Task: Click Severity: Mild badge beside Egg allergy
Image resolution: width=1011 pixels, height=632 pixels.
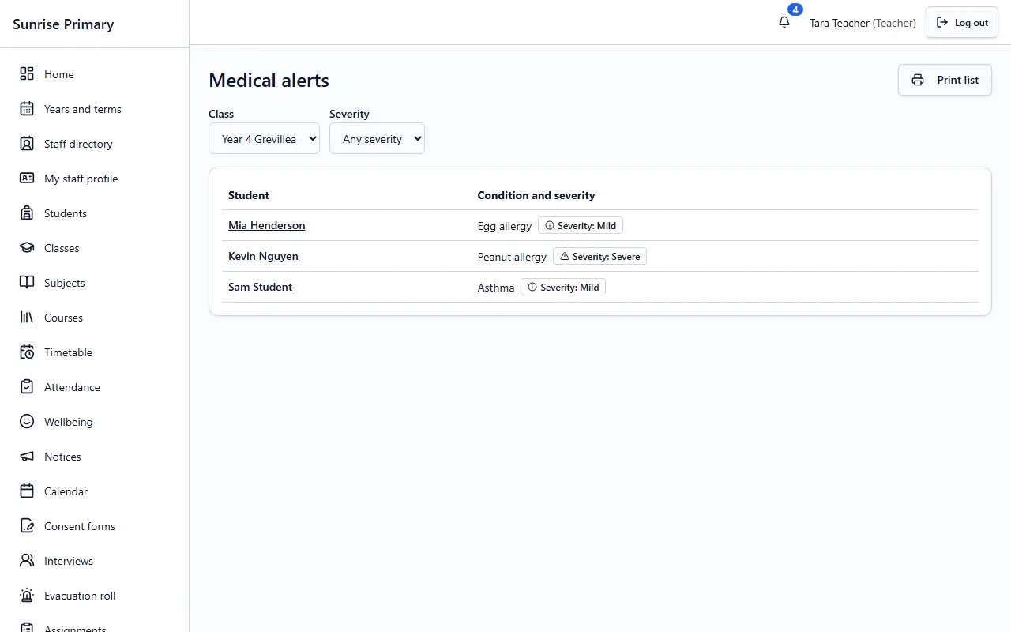Action: [x=581, y=226]
